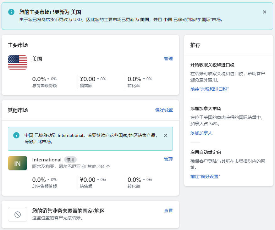Click the International market name
This screenshot has width=275, height=230.
pyautogui.click(x=47, y=160)
